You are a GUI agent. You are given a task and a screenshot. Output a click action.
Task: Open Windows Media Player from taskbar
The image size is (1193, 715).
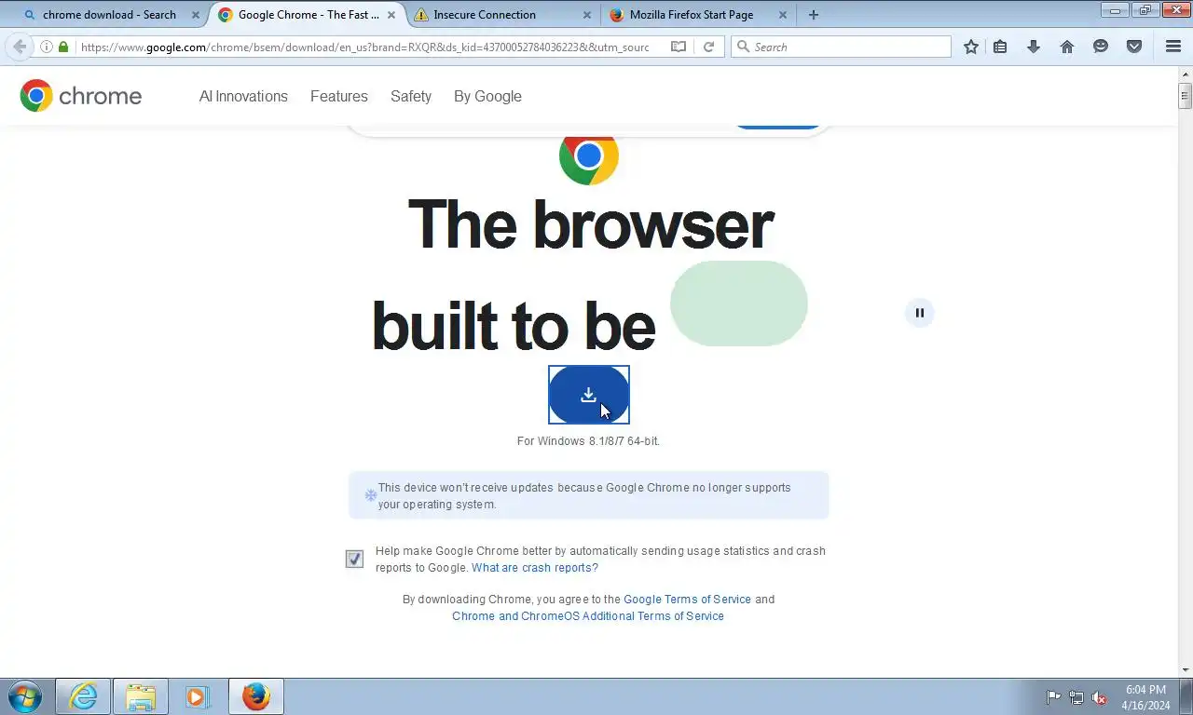click(197, 696)
